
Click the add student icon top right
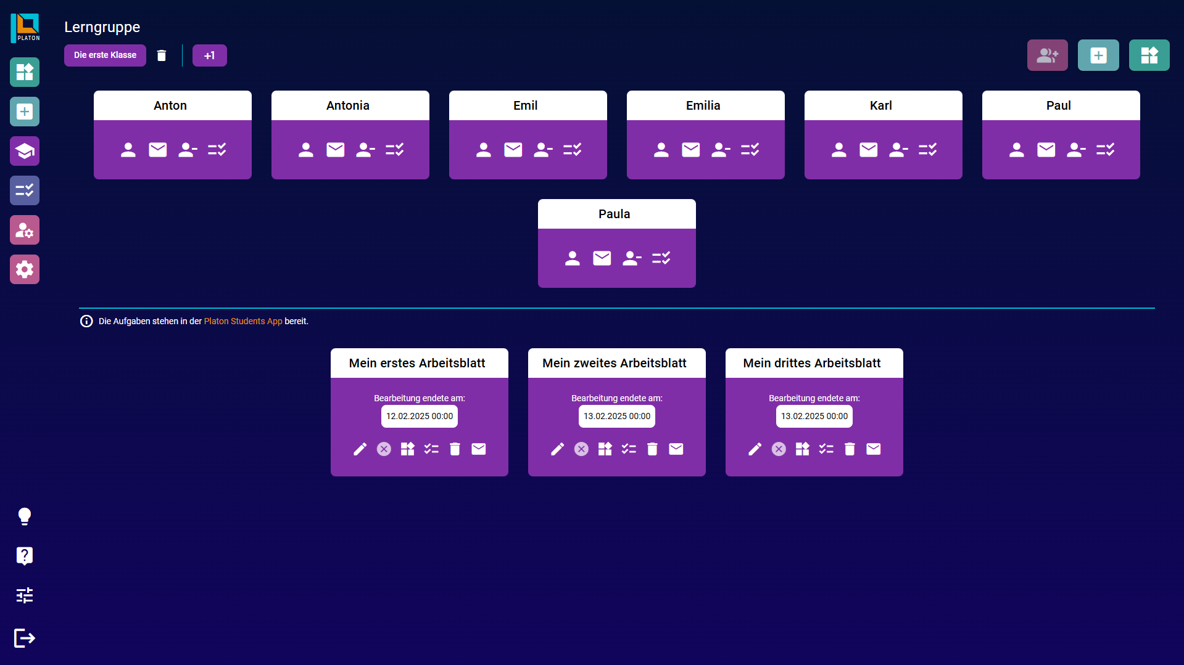click(x=1047, y=55)
